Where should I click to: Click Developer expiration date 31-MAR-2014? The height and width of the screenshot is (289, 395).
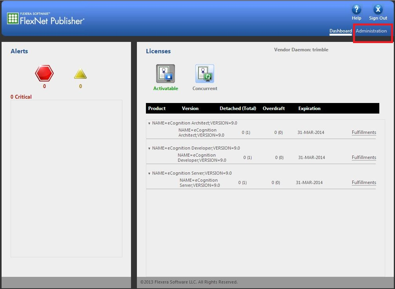pos(311,157)
